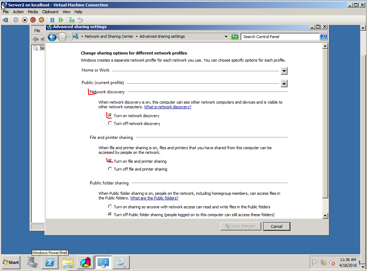Click Advanced sharing settings in the breadcrumb
The width and height of the screenshot is (367, 271).
tap(162, 37)
